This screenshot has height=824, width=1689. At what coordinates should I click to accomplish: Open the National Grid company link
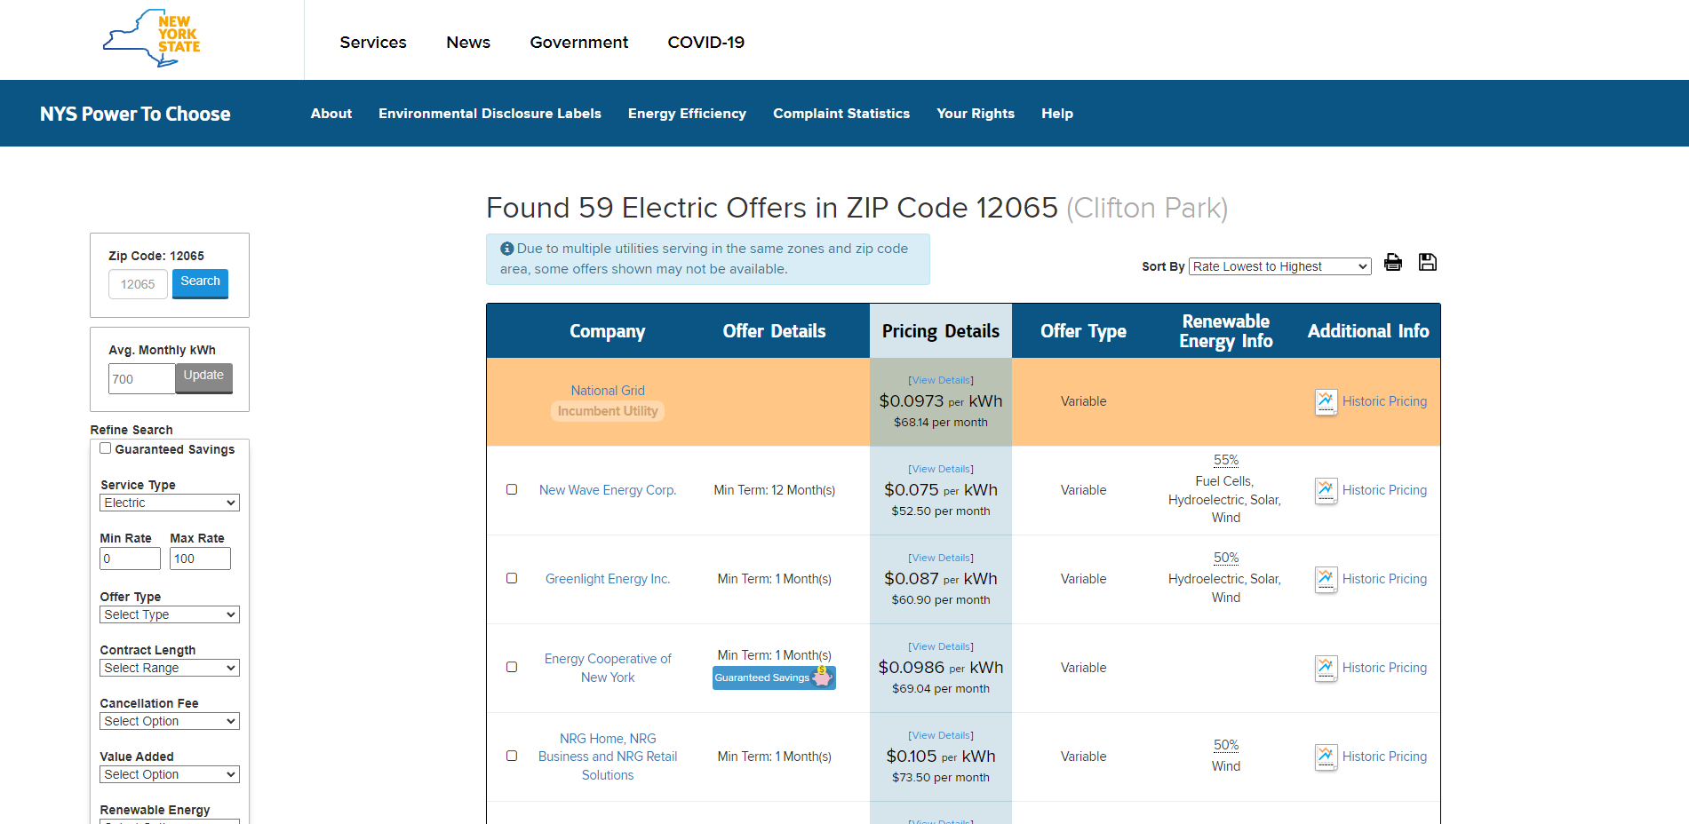tap(608, 391)
